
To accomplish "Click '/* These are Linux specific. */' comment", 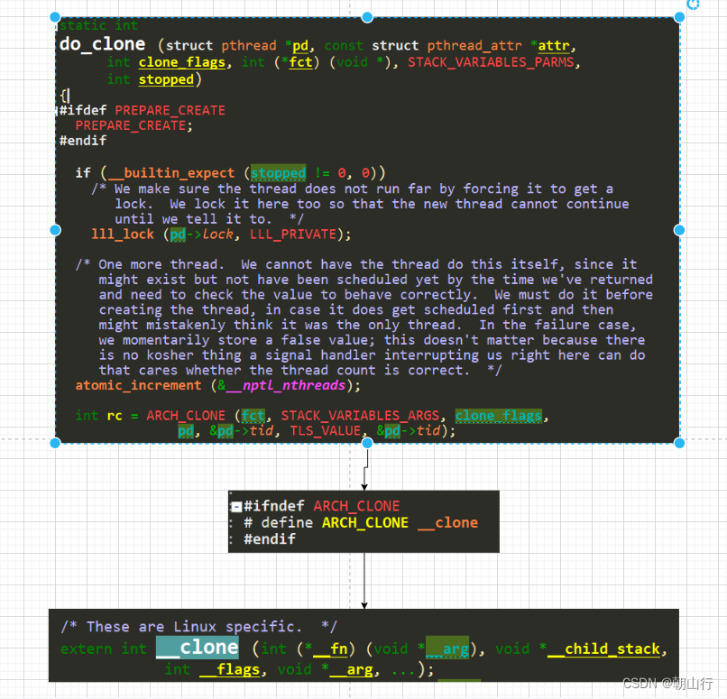I will [x=199, y=627].
